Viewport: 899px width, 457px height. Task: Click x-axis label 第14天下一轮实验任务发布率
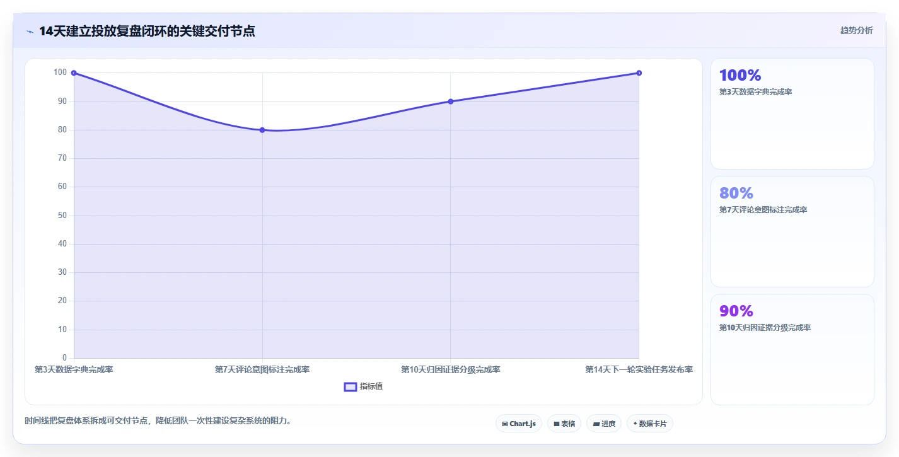tap(639, 369)
